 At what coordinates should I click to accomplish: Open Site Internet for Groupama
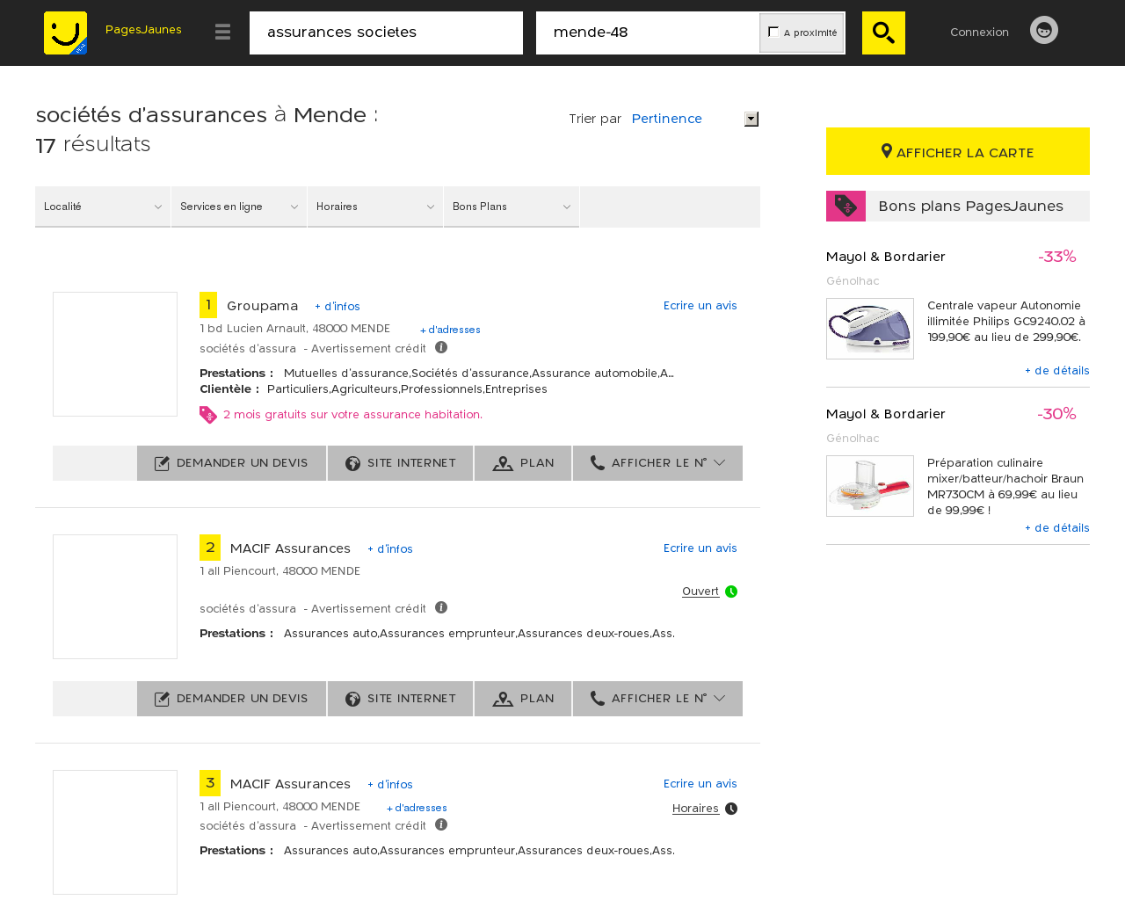(400, 463)
